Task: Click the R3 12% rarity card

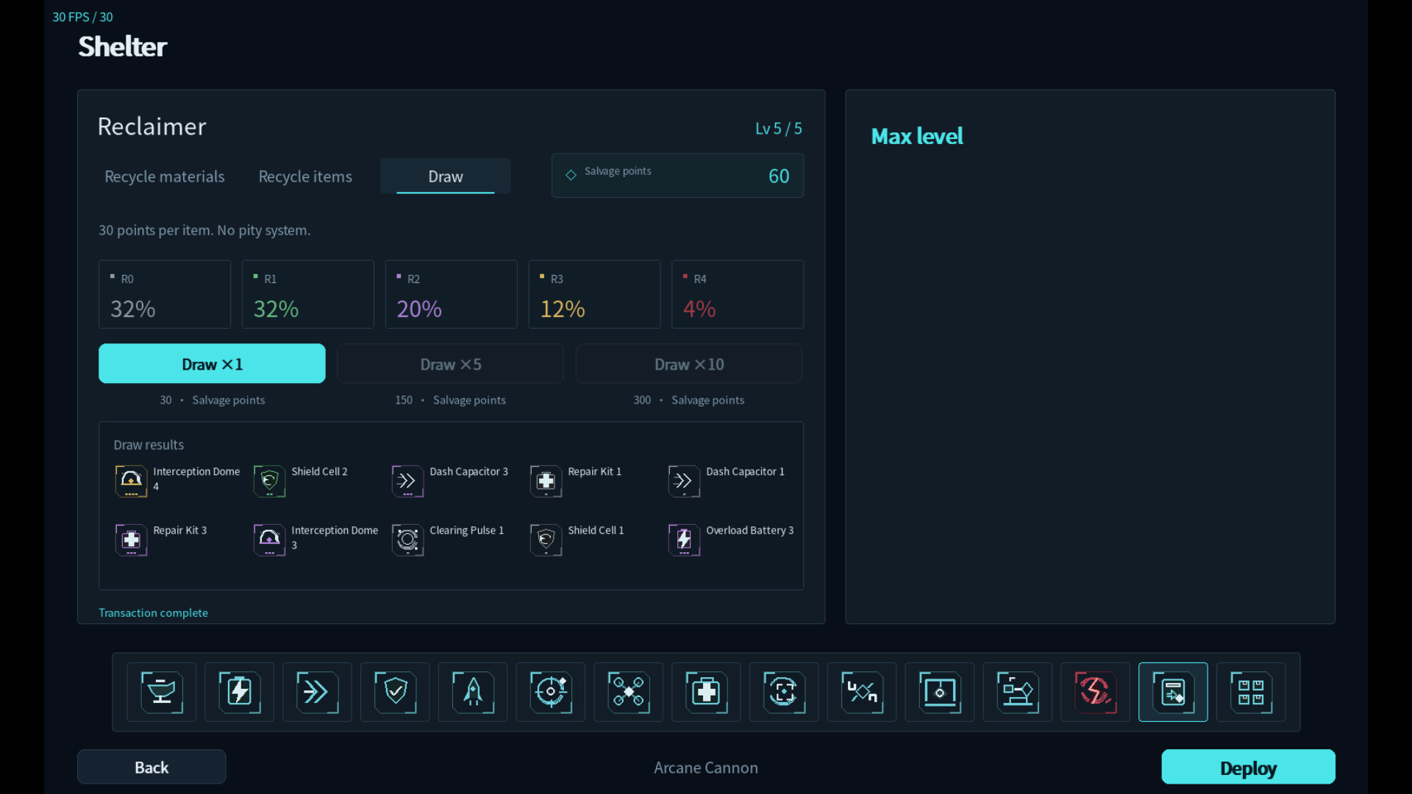Action: click(x=594, y=294)
